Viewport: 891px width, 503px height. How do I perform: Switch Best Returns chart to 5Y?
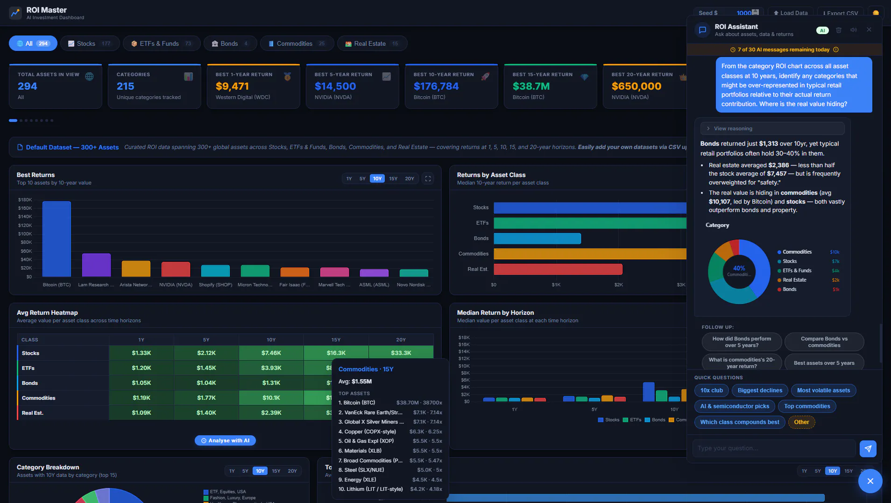click(x=362, y=178)
